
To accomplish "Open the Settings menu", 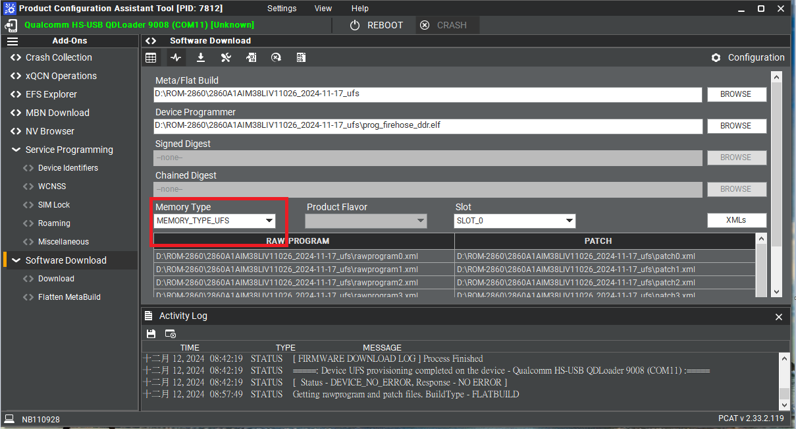I will 282,9.
